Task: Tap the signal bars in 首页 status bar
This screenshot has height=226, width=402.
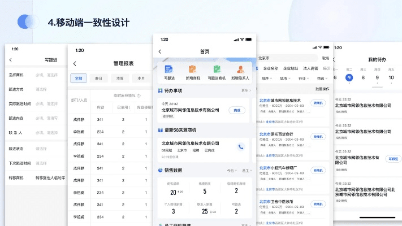Action: pyautogui.click(x=236, y=40)
